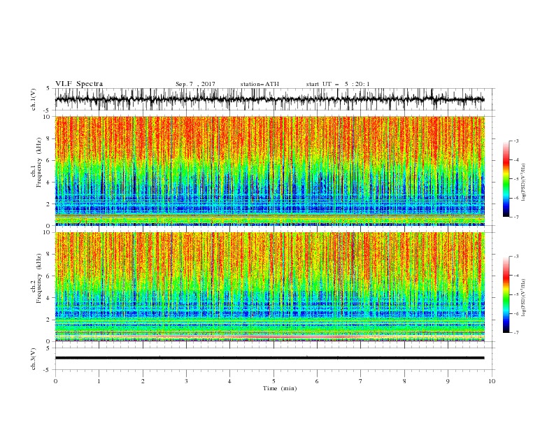
Task: Click time axis tick label "10"
Action: point(492,381)
